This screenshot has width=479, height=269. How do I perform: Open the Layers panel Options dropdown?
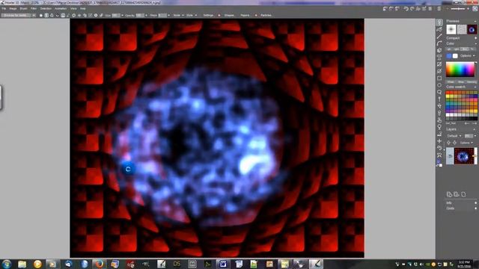click(466, 143)
